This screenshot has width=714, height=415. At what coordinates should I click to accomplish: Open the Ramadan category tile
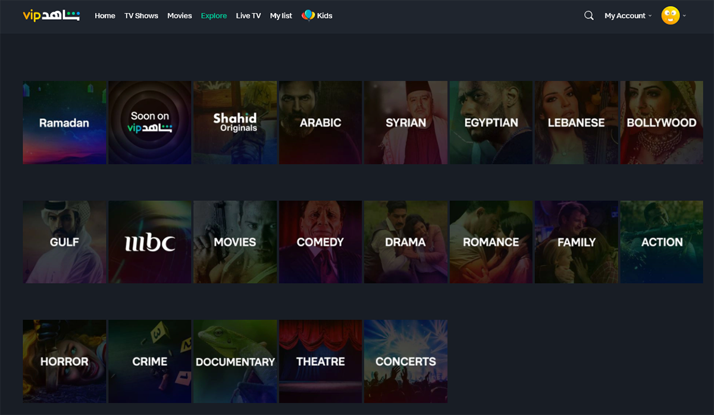pyautogui.click(x=64, y=122)
